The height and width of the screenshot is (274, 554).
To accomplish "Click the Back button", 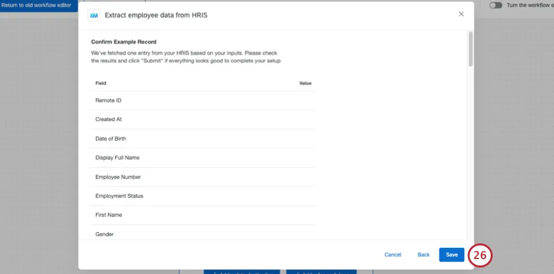I will coord(423,254).
